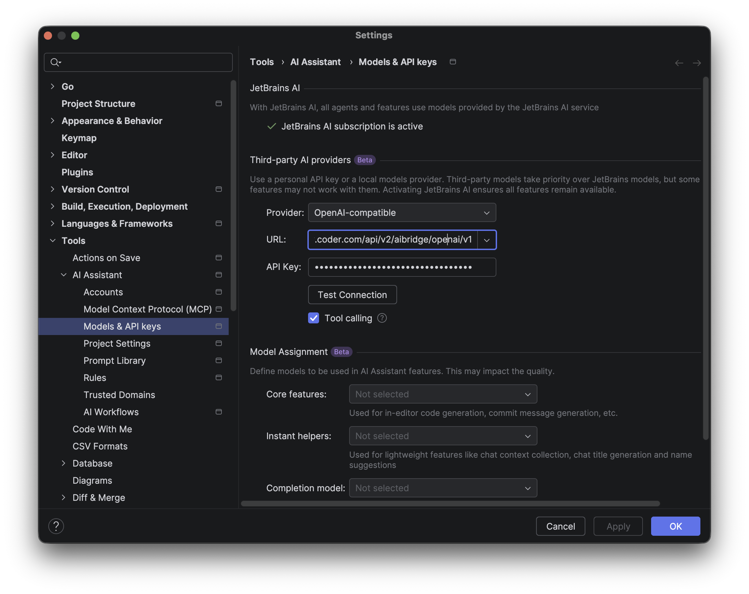Viewport: 749px width, 594px height.
Task: Click project-level icon beside Actions on Save
Action: click(x=218, y=258)
